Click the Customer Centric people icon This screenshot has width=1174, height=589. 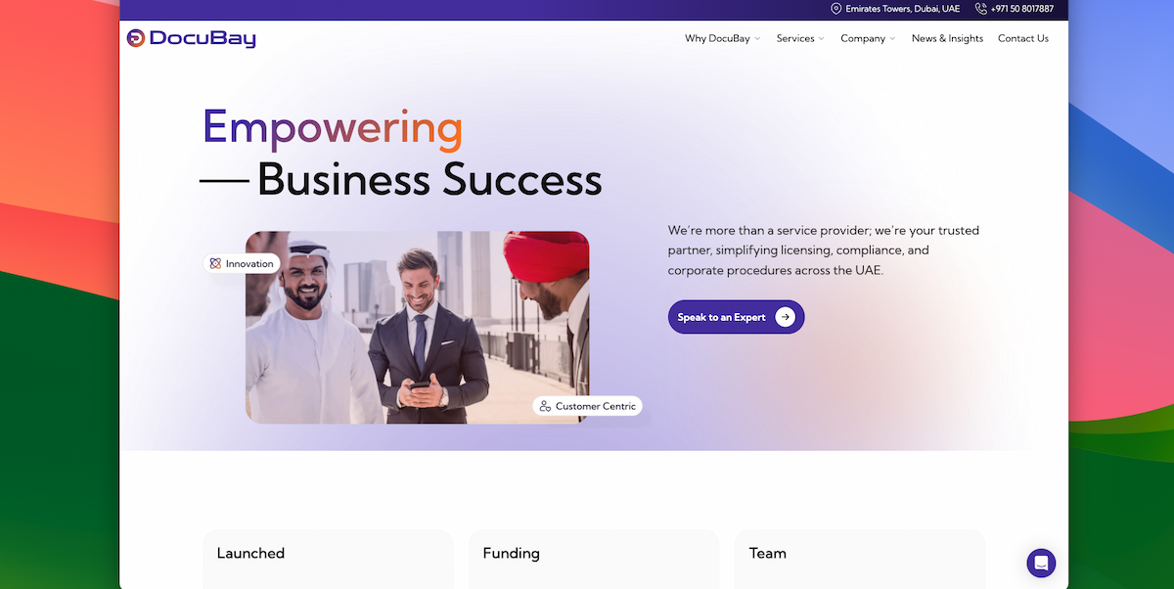pyautogui.click(x=545, y=406)
